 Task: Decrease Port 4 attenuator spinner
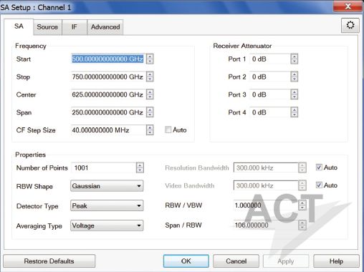tap(294, 115)
